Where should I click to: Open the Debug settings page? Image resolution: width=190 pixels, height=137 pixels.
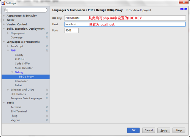tap(19, 72)
